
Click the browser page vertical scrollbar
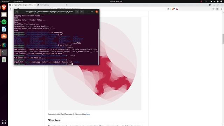pyautogui.click(x=223, y=38)
